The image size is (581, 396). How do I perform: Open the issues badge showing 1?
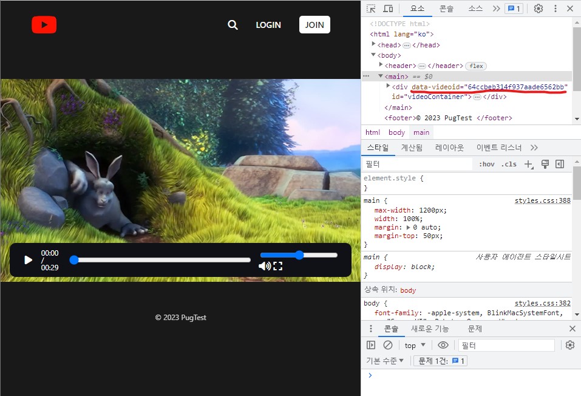tap(514, 9)
